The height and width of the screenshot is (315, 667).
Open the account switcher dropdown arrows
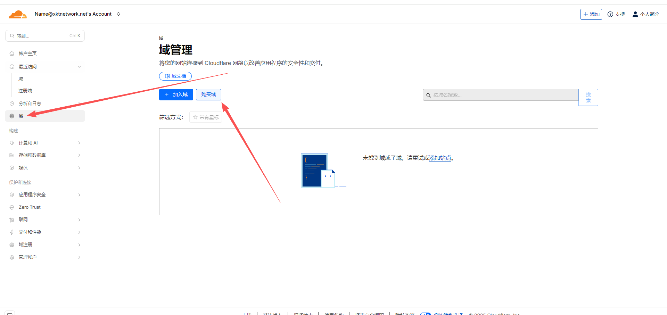tap(118, 14)
